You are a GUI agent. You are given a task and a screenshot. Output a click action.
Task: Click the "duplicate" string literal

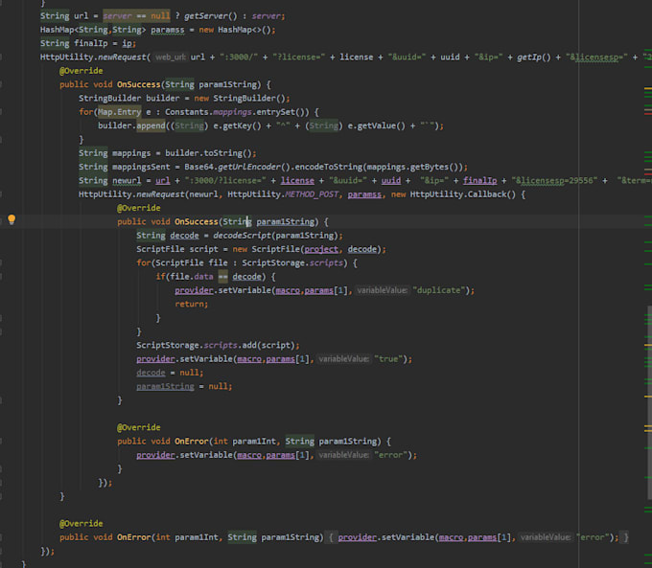(438, 290)
